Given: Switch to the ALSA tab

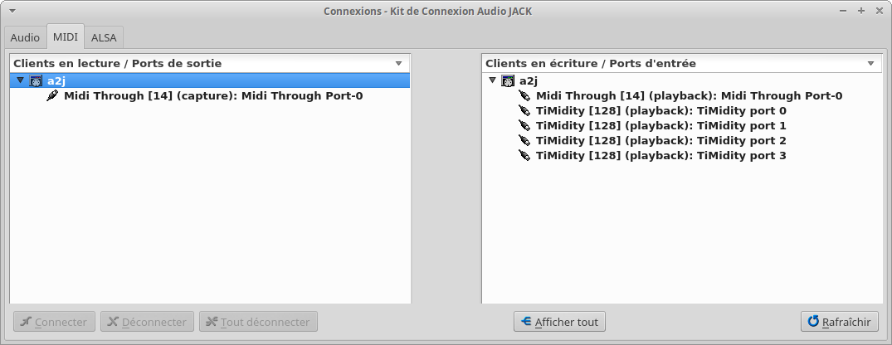Looking at the screenshot, I should click(x=104, y=37).
